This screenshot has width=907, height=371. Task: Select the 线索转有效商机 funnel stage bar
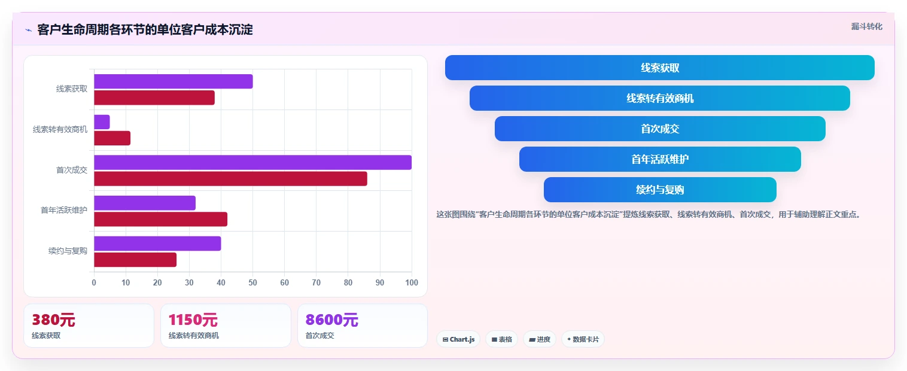(659, 98)
